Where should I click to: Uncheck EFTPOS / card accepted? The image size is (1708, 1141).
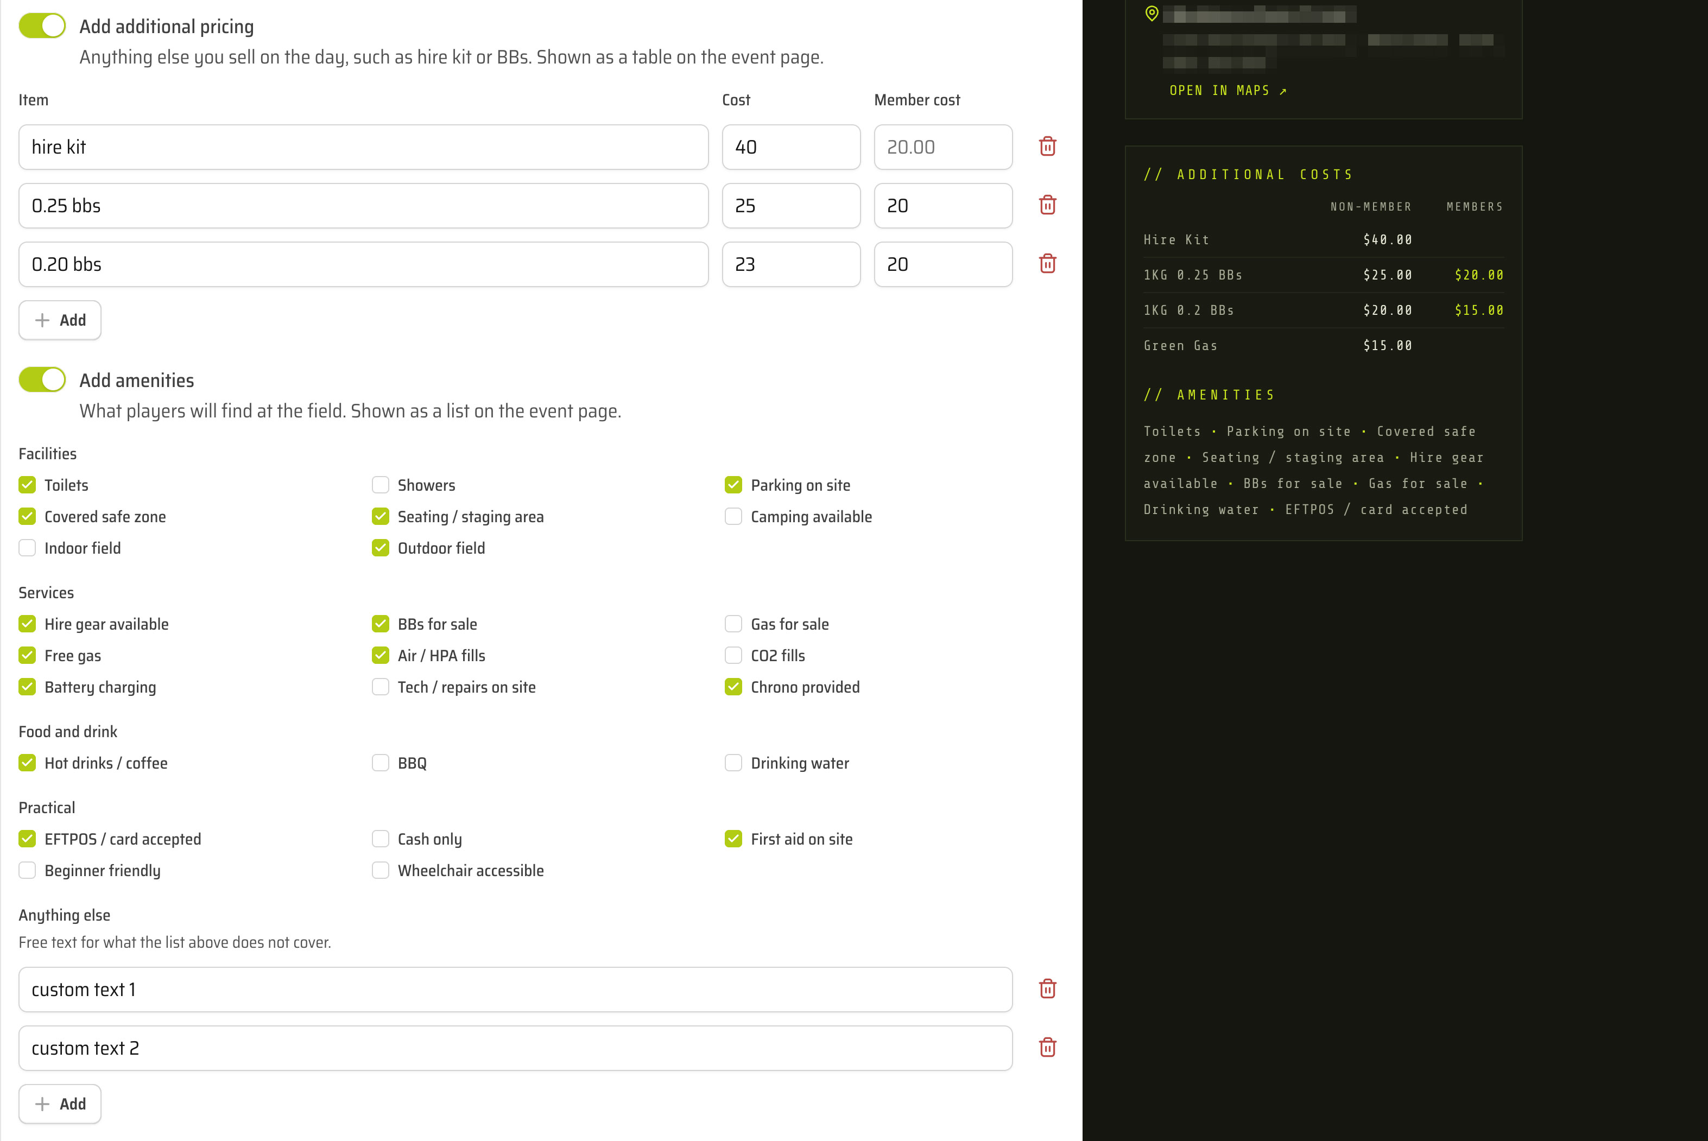tap(27, 839)
